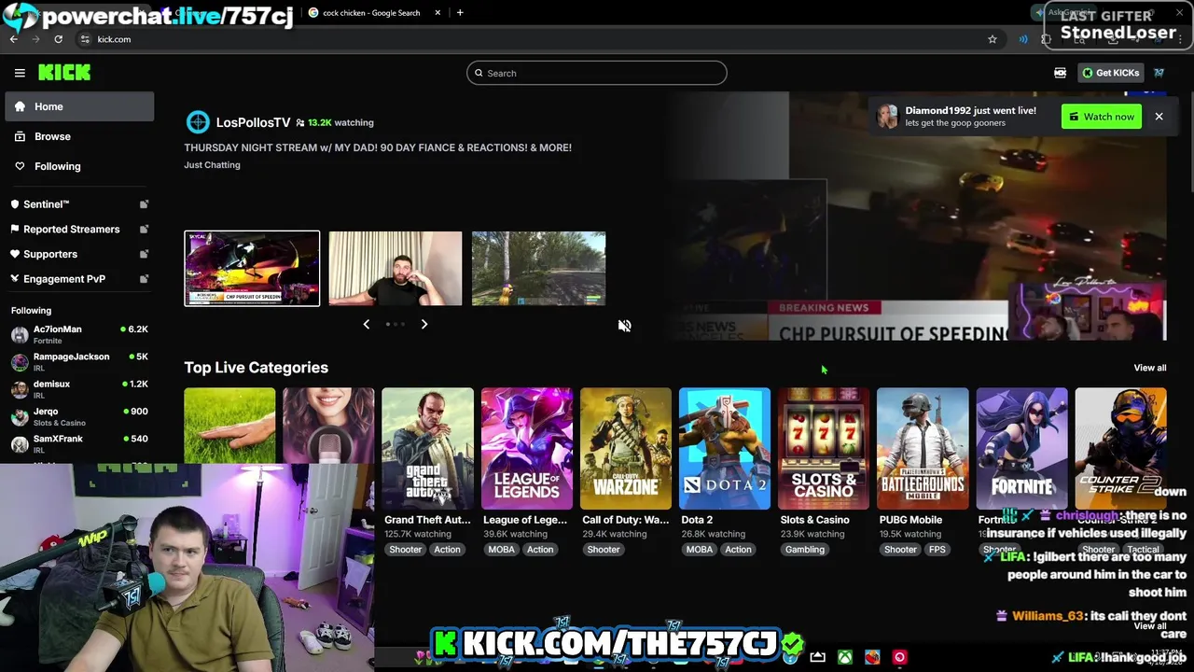1194x672 pixels.
Task: Open the PUBG Mobile category card
Action: [x=923, y=449]
